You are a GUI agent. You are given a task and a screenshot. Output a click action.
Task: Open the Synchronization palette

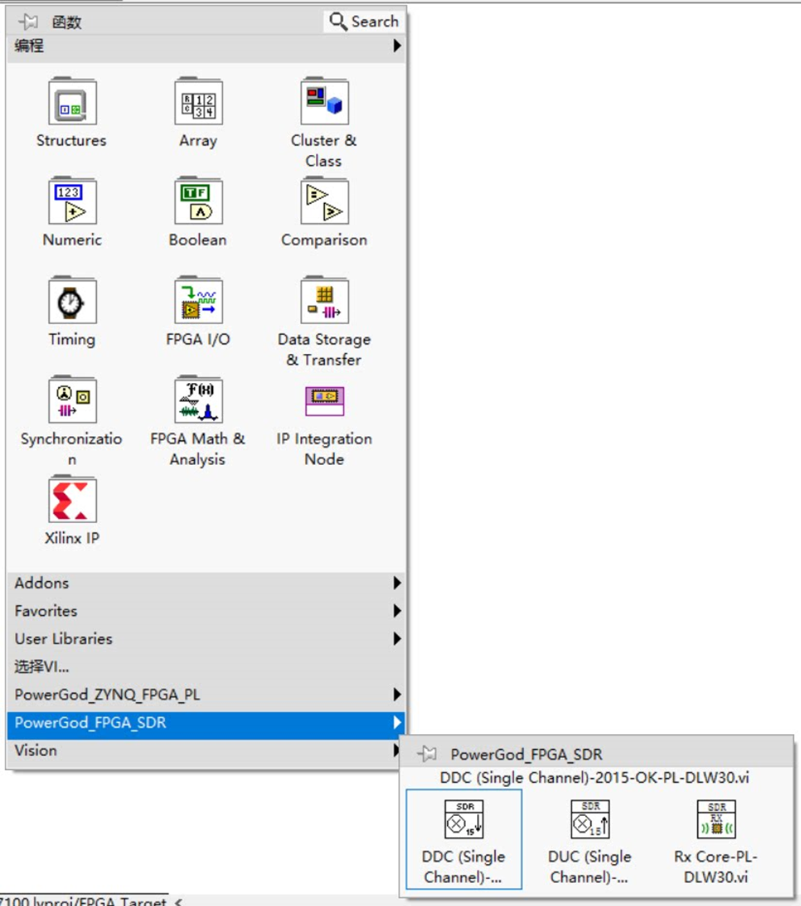tap(72, 400)
